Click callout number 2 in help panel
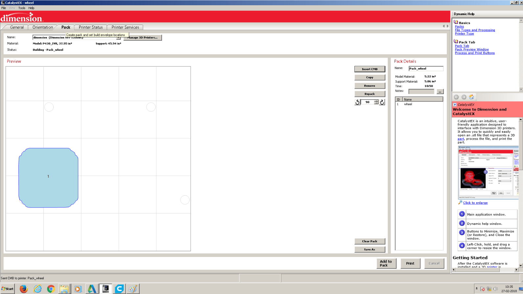This screenshot has width=523, height=294. (462, 223)
